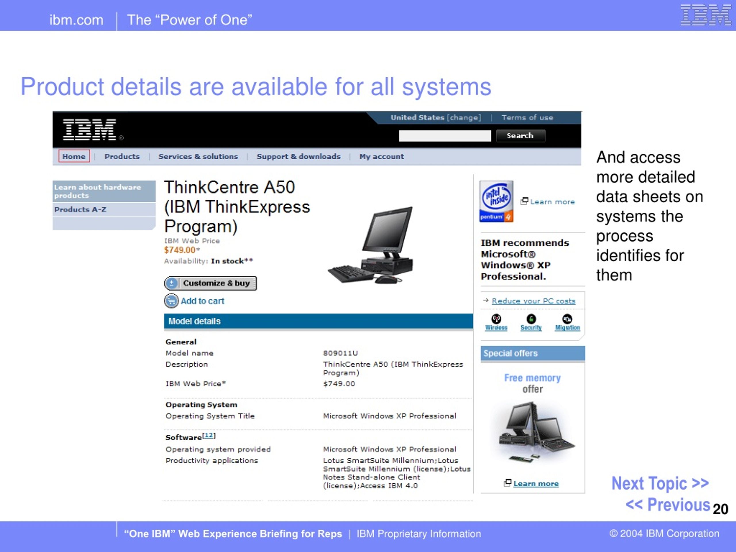Click 'IBM recommends Microsoft Windows XP Professional' text
Screen dimensions: 736x552
[525, 260]
